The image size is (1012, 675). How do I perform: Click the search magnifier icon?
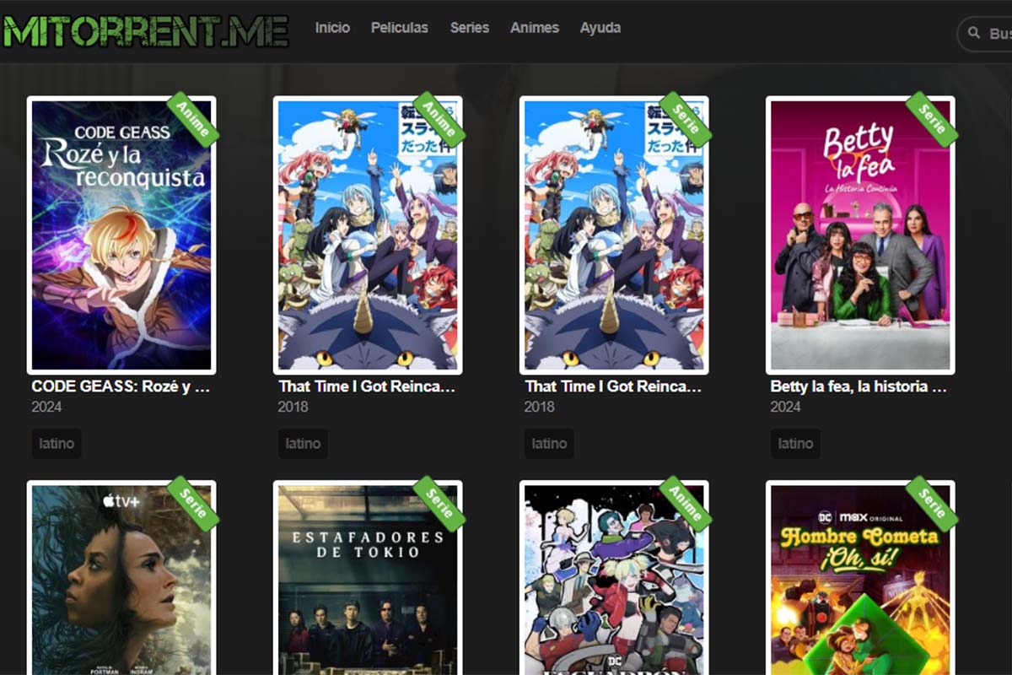pyautogui.click(x=974, y=34)
